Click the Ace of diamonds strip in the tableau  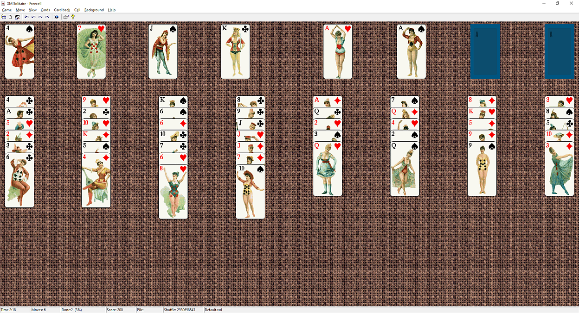pos(328,101)
